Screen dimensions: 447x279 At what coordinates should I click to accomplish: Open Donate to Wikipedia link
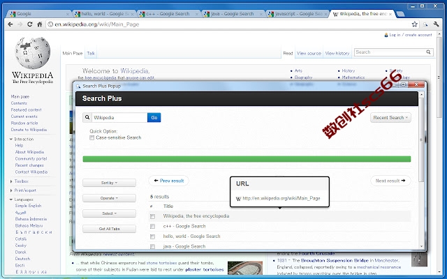tap(29, 130)
